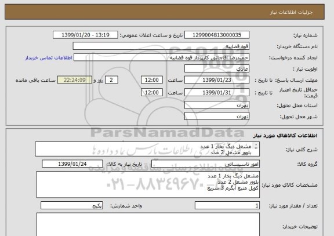This screenshot has height=236, width=334.
Task: Click the label شماره نیاز
Action: (306, 35)
